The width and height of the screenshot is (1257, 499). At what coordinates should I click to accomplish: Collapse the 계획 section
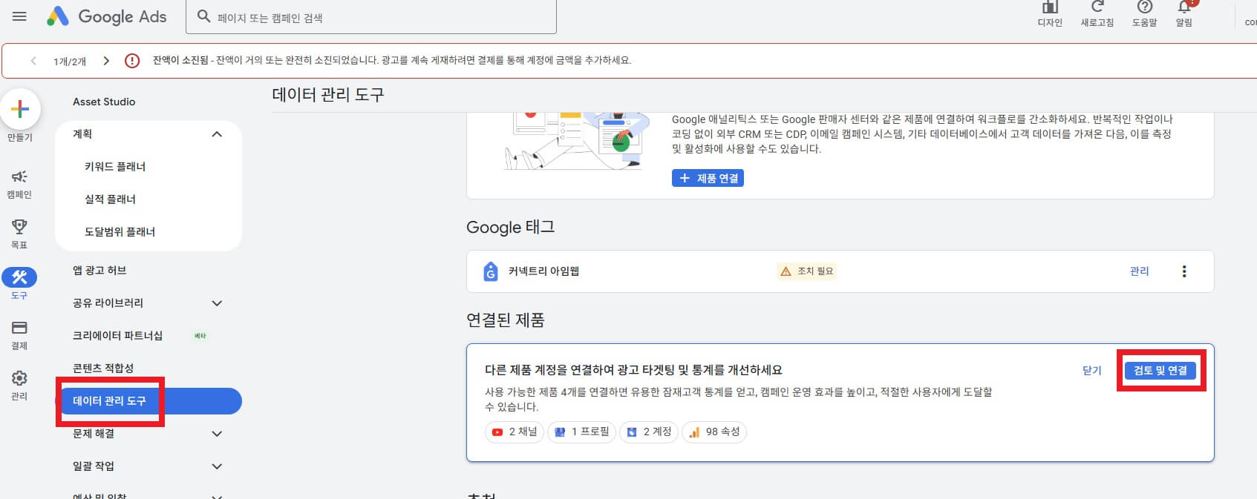pyautogui.click(x=217, y=134)
